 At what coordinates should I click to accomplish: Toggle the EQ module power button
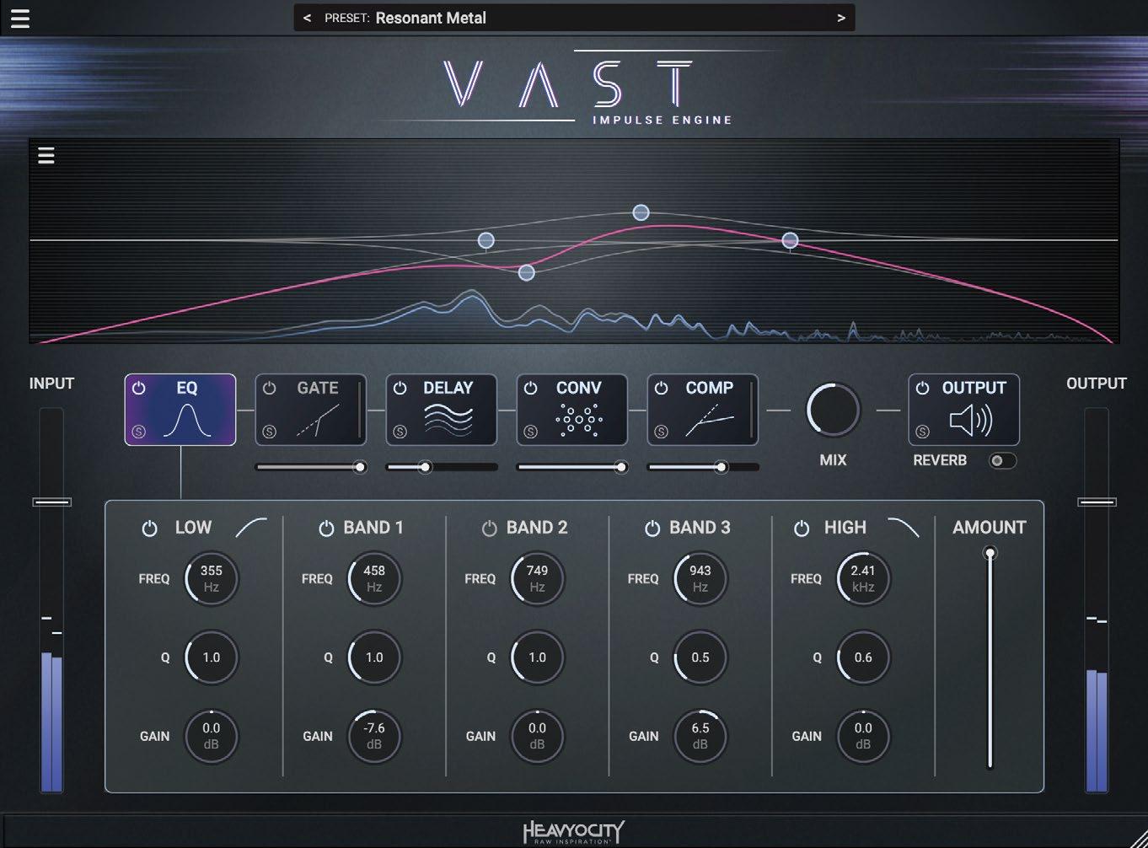click(139, 388)
